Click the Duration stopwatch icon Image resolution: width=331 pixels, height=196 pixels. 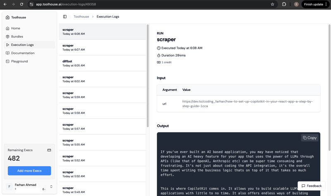[159, 55]
